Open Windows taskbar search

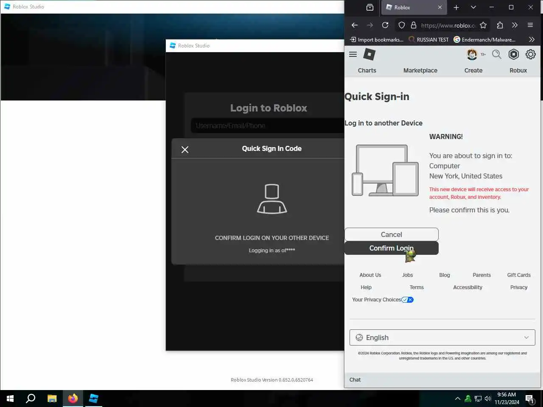click(x=31, y=399)
